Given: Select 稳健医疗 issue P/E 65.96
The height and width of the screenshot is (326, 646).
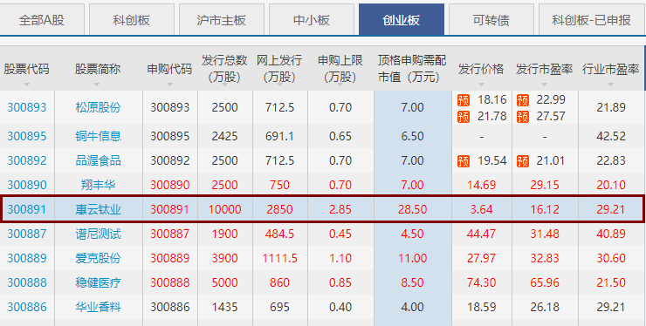Looking at the screenshot, I should (x=545, y=282).
